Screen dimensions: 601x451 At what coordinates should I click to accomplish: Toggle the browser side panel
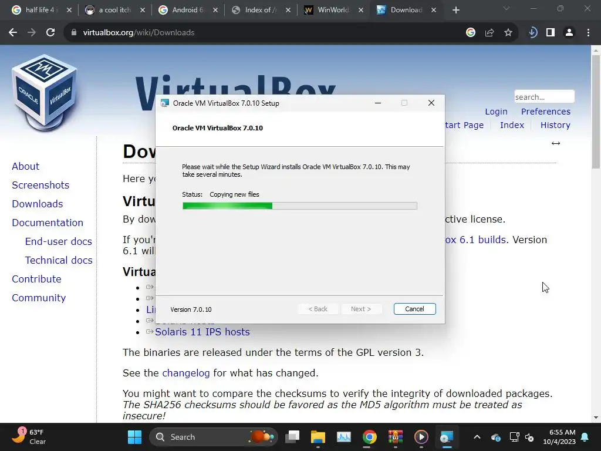(551, 33)
